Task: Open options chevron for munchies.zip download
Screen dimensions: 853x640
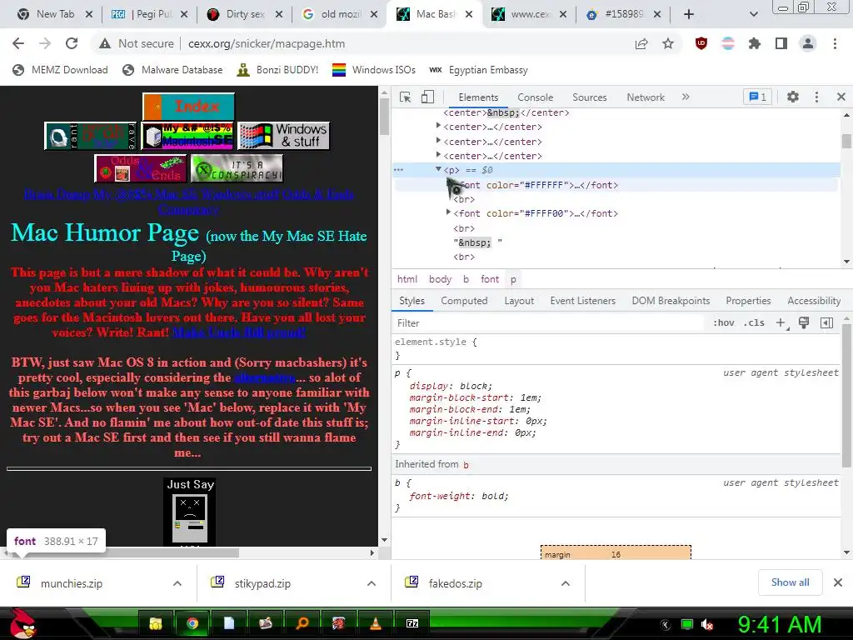Action: (x=177, y=583)
